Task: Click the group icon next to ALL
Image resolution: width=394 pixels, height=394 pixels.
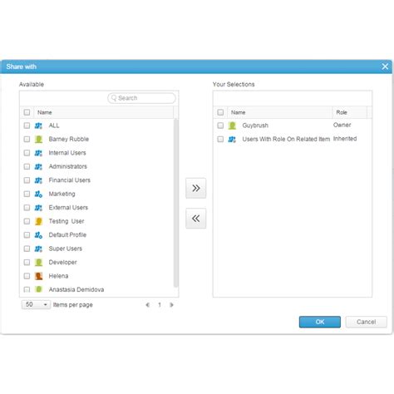Action: (38, 126)
